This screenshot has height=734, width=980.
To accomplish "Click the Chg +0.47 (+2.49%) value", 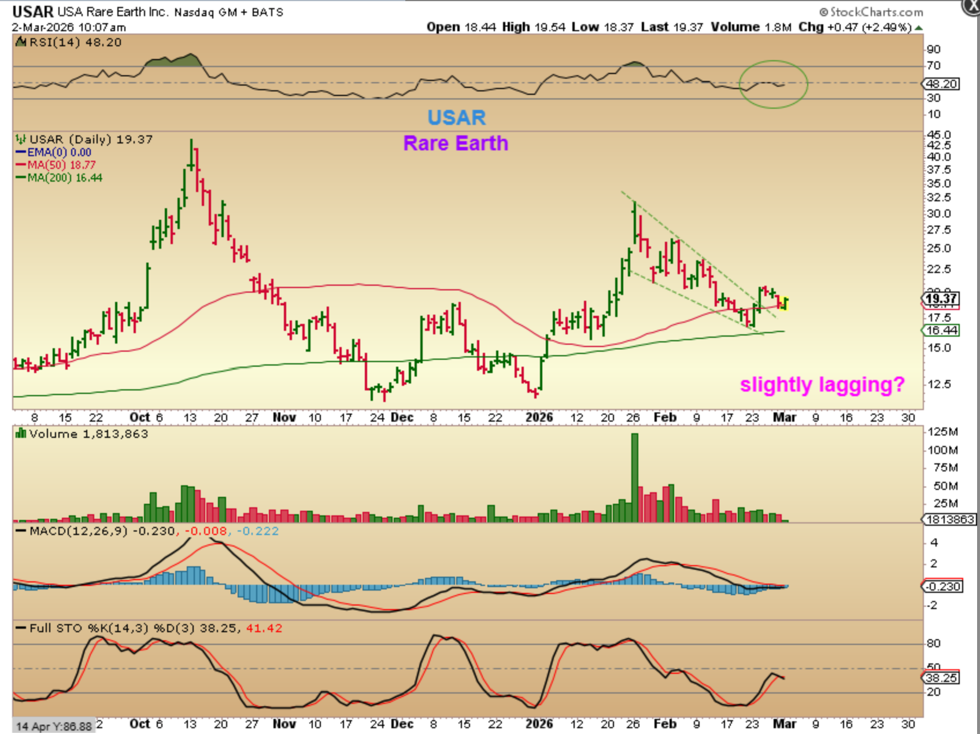I will (x=855, y=27).
